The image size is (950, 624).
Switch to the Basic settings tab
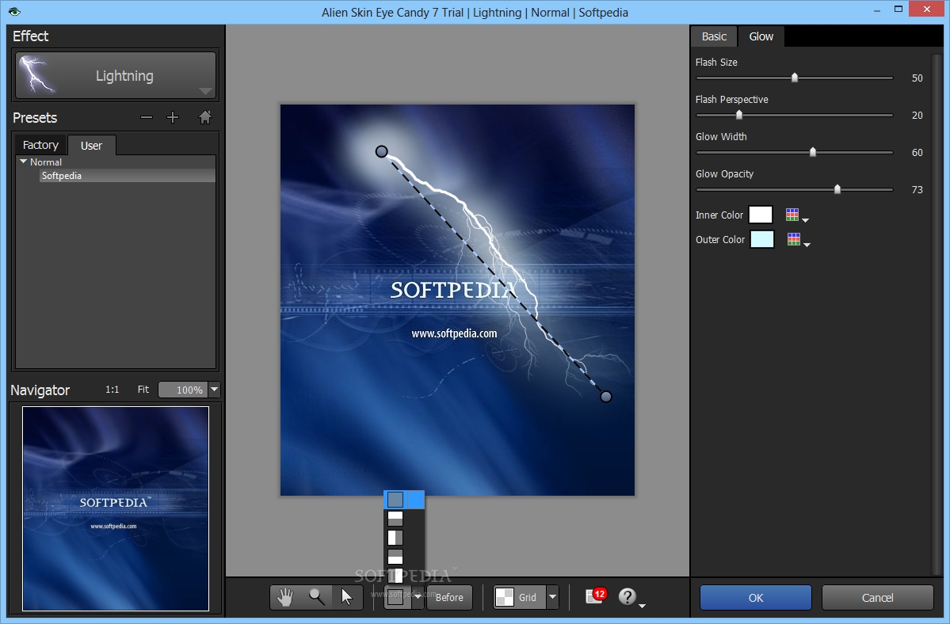(x=714, y=36)
